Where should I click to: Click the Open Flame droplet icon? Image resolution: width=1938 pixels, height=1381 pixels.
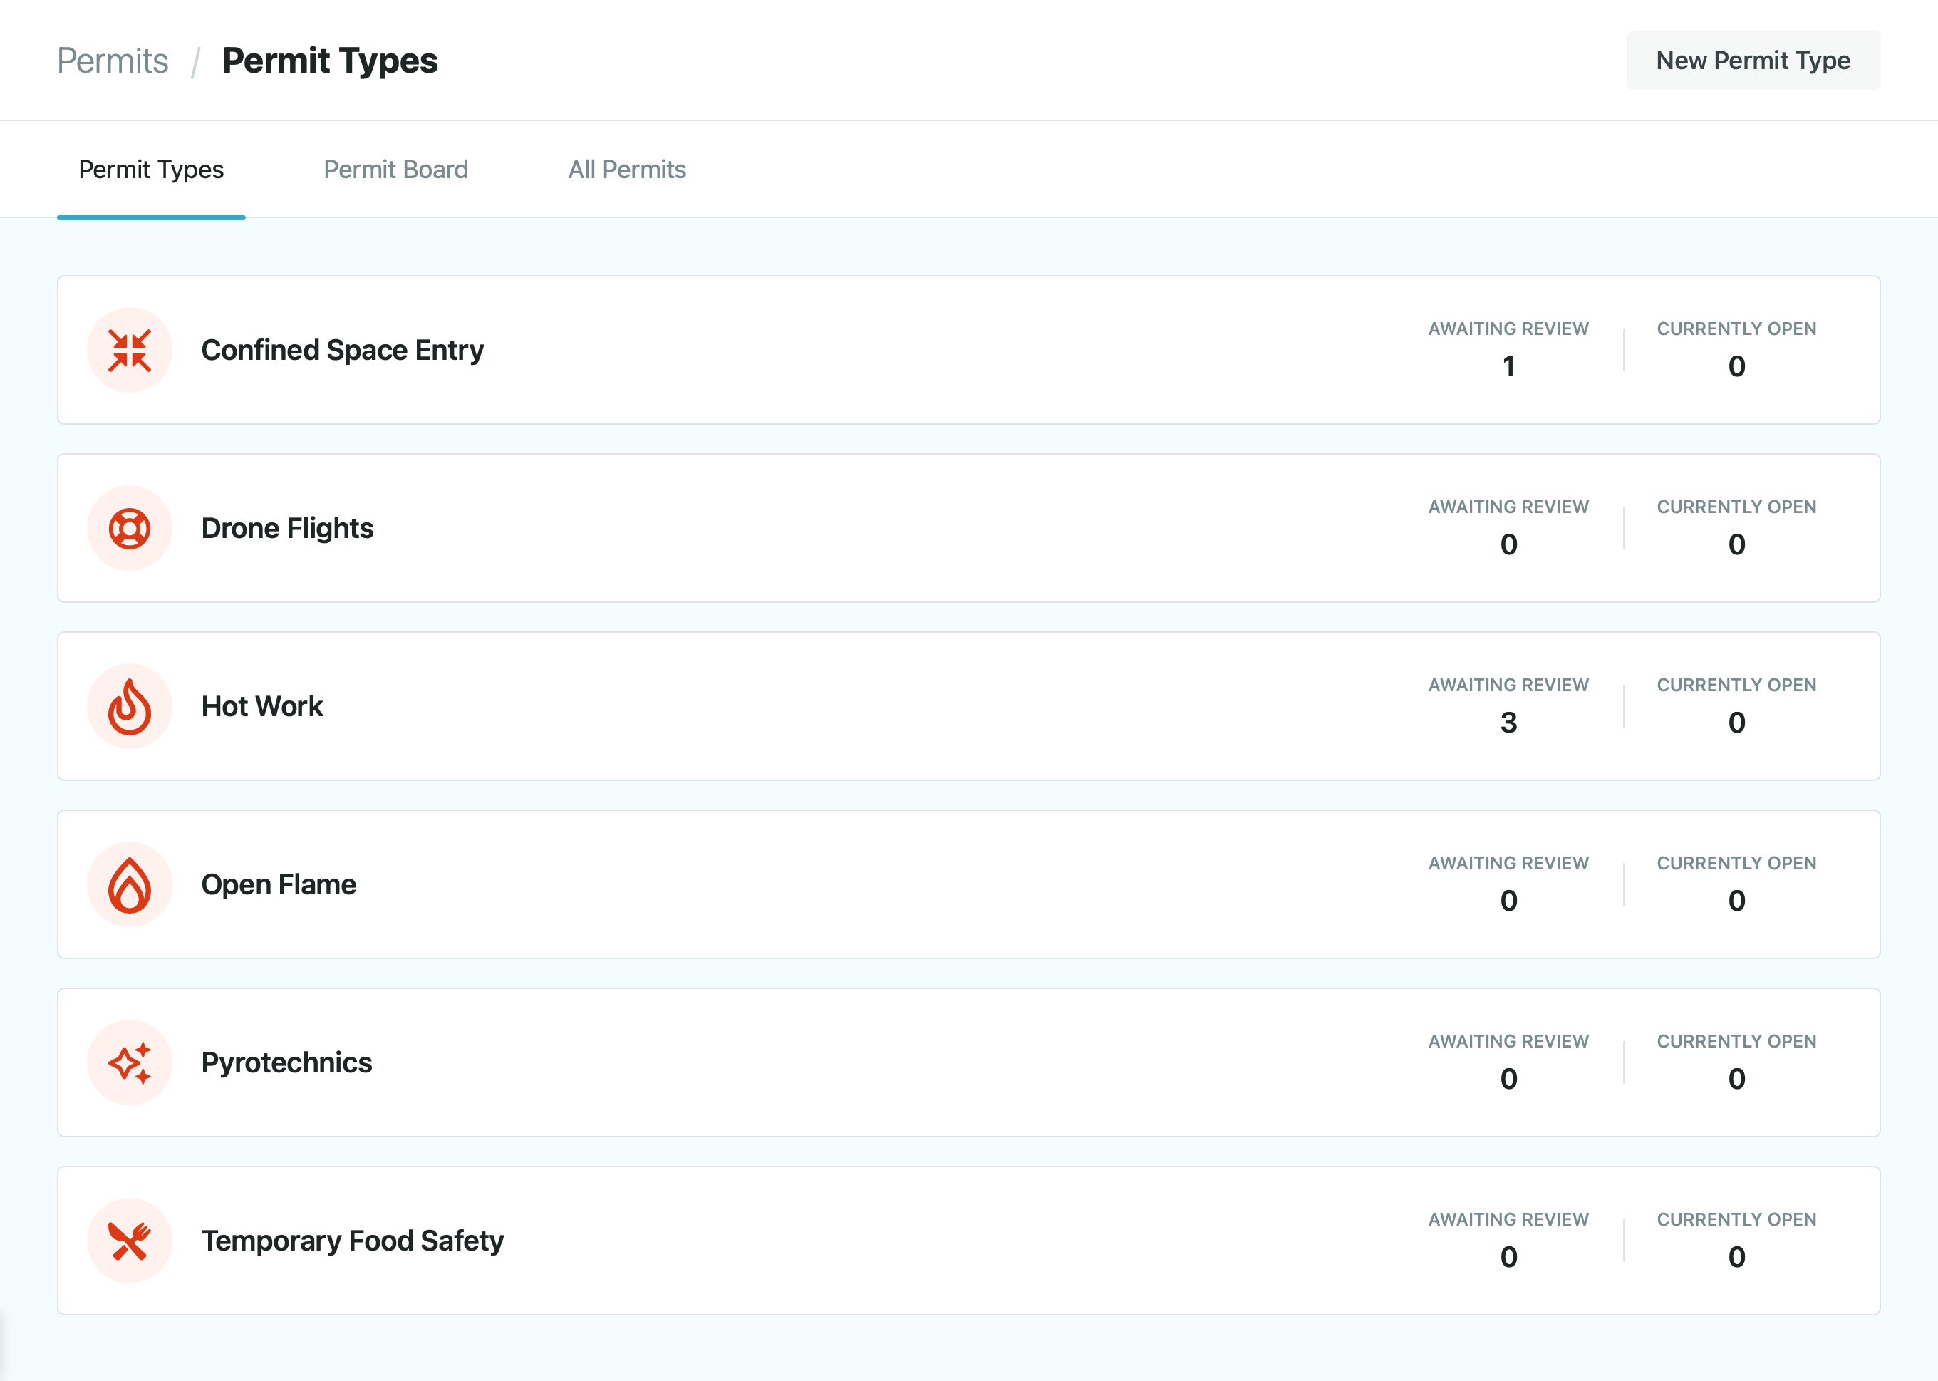click(x=129, y=884)
